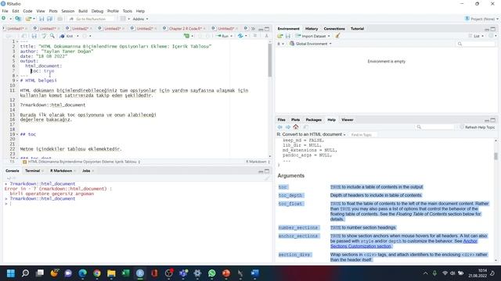Click Refresh Help Topic
Screen dimensions: 501x281
click(x=478, y=127)
